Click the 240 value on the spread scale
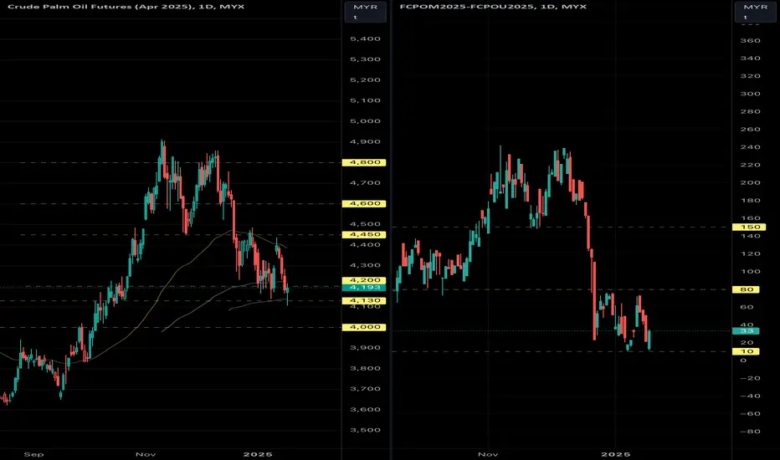The image size is (780, 460). coord(750,147)
